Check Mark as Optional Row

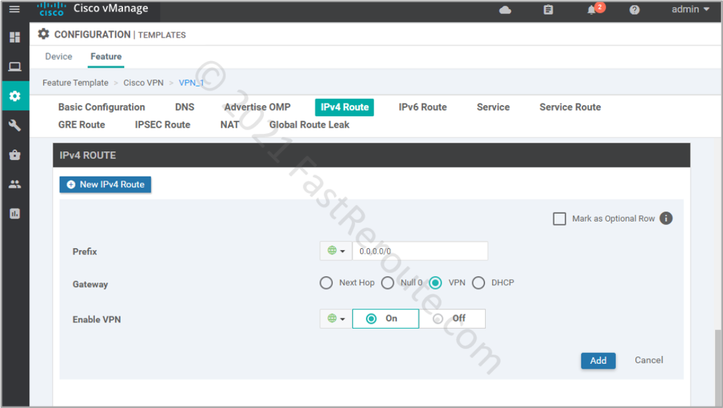coord(560,219)
